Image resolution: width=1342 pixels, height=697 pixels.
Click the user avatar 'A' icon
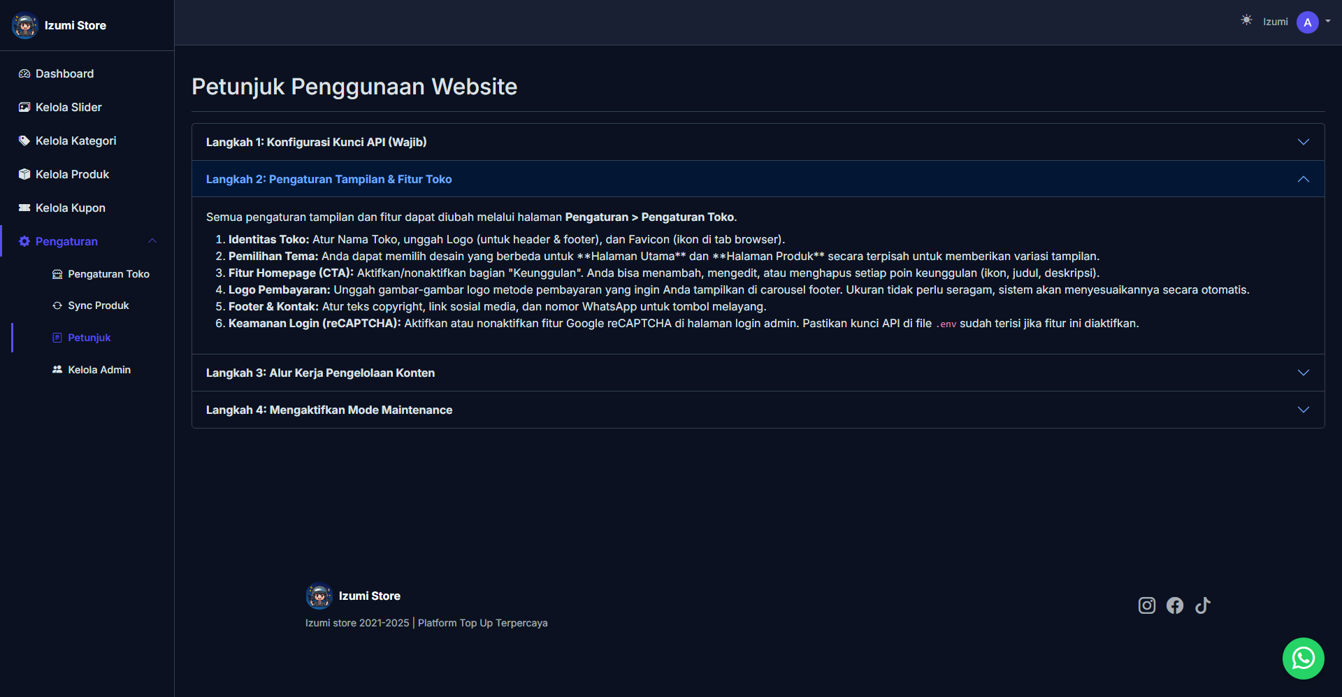(1307, 22)
